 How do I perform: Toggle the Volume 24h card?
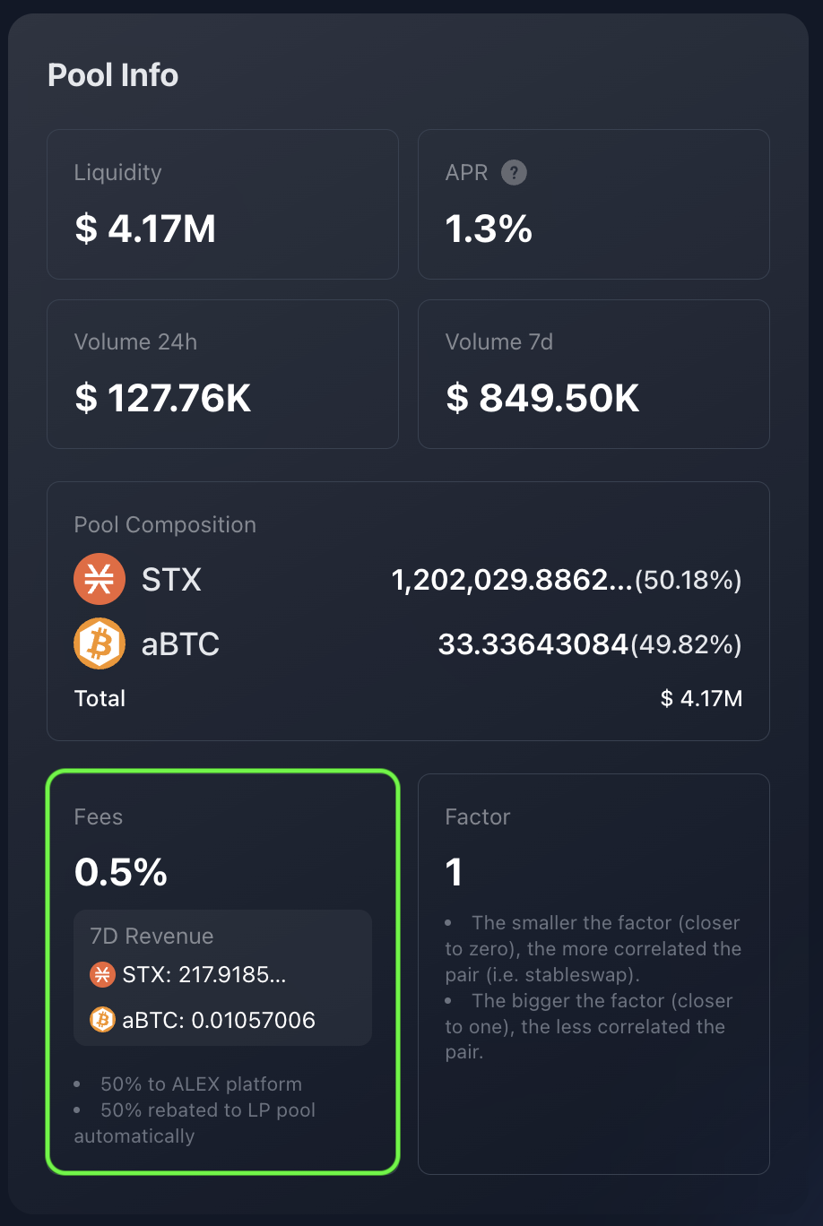[222, 374]
